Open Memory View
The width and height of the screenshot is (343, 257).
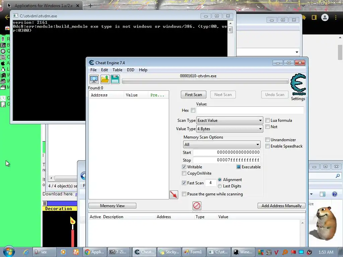[x=112, y=206]
